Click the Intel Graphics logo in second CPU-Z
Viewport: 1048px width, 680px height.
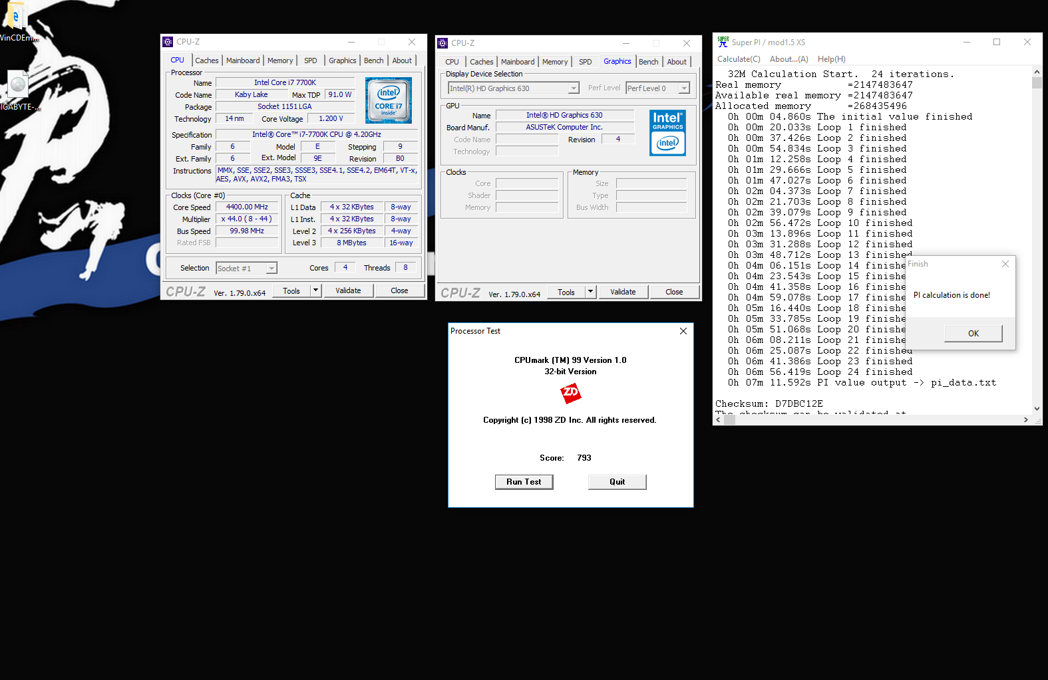click(x=667, y=133)
